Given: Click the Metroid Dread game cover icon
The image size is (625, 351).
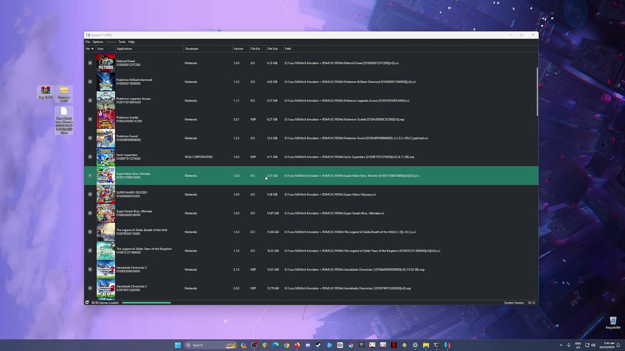Looking at the screenshot, I should [105, 63].
